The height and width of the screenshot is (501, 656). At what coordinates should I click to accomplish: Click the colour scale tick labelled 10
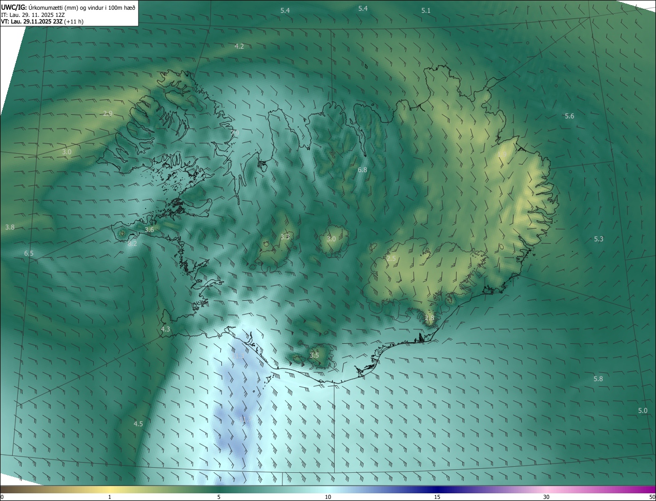tap(328, 497)
